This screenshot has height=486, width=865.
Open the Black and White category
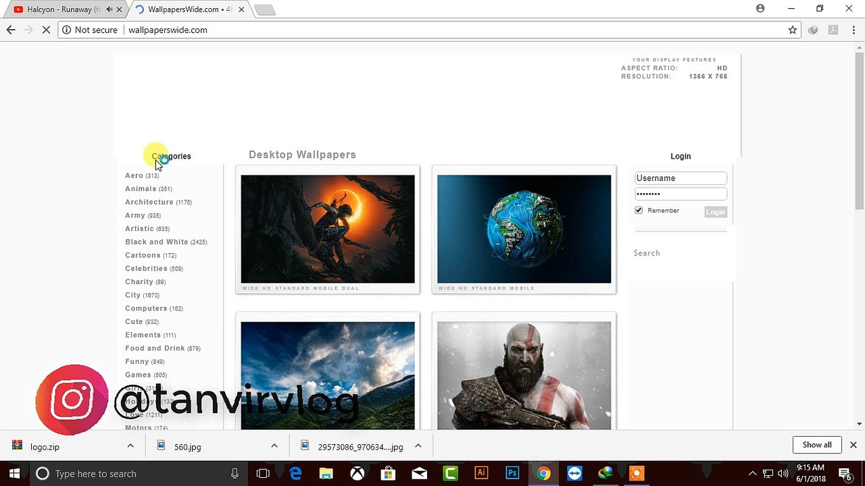[157, 242]
